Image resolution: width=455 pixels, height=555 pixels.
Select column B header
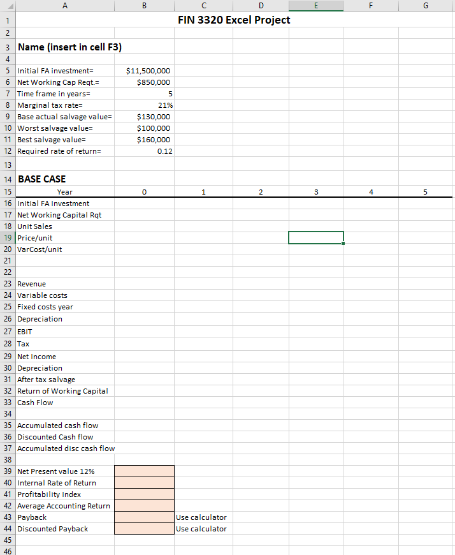(x=144, y=5)
